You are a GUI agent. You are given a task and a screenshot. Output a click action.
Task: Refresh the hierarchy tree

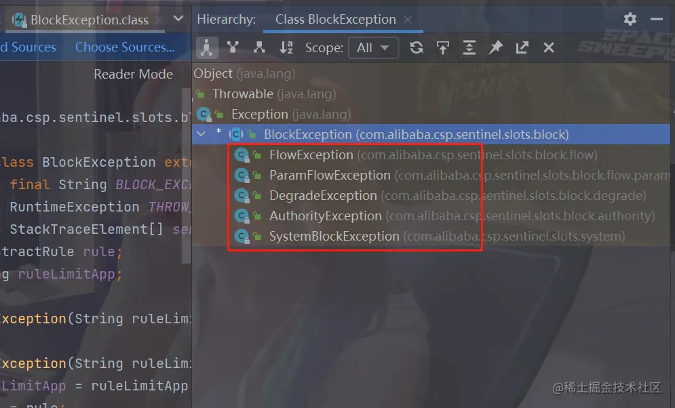[417, 47]
